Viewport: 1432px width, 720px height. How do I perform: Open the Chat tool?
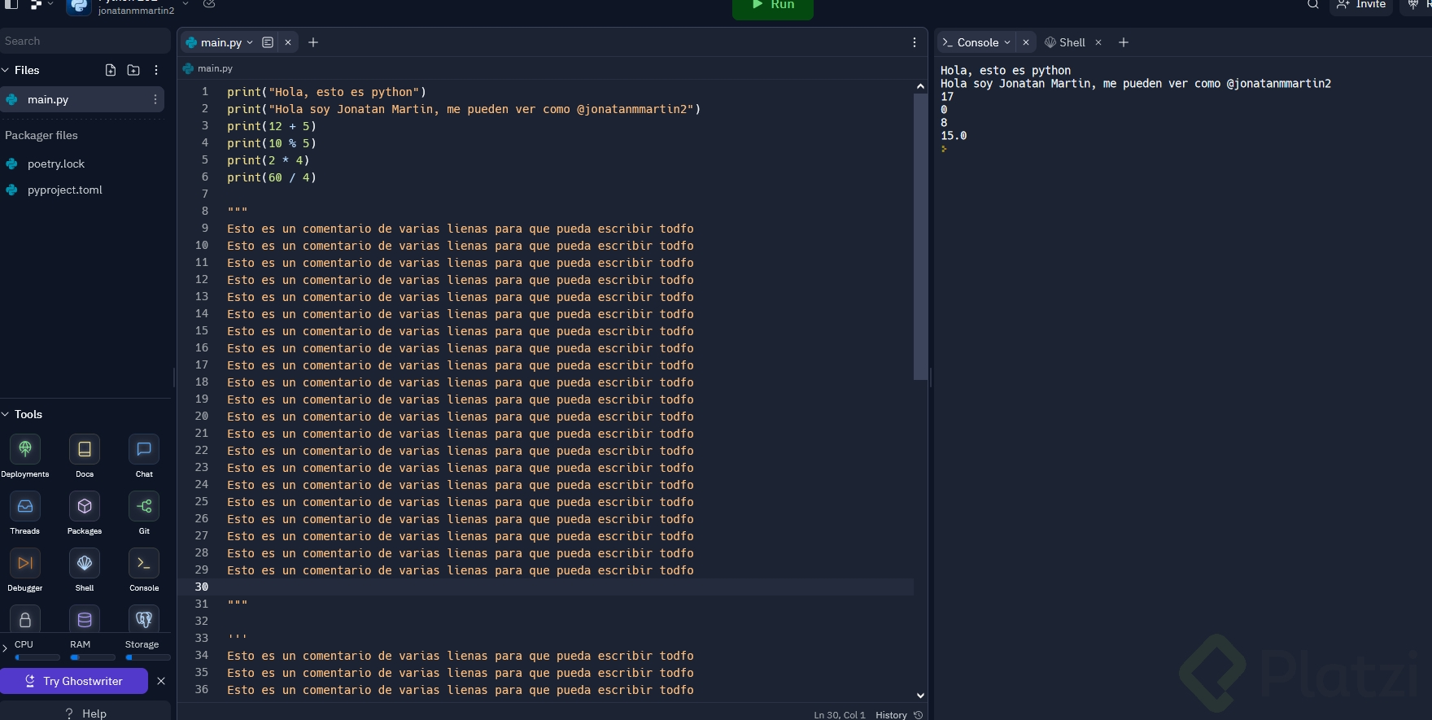(x=144, y=449)
